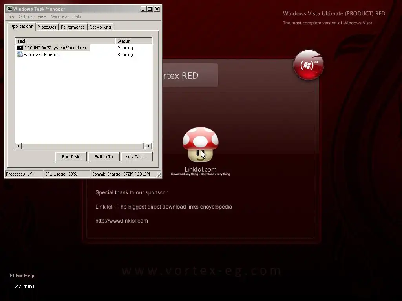Open the Windows menu in Task Manager
The width and height of the screenshot is (402, 301).
[x=60, y=16]
